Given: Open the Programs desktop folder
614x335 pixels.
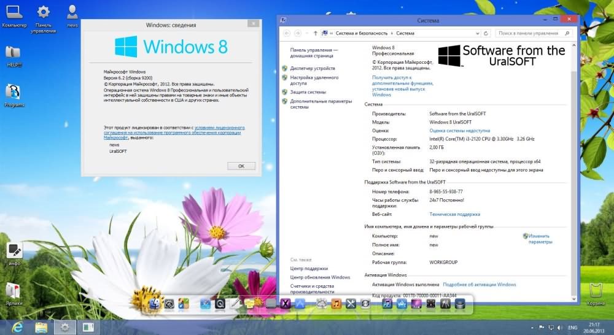Looking at the screenshot, I should [14, 93].
